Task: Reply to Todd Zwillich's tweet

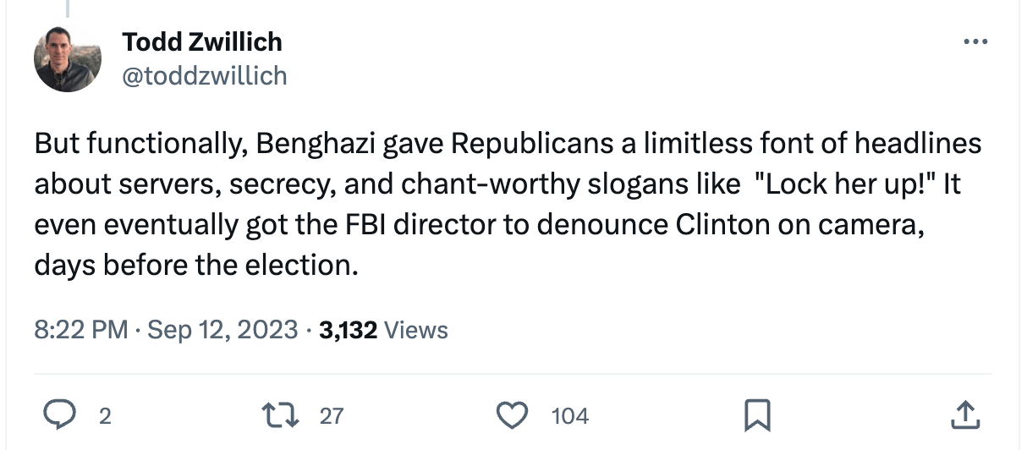Action: 61,415
